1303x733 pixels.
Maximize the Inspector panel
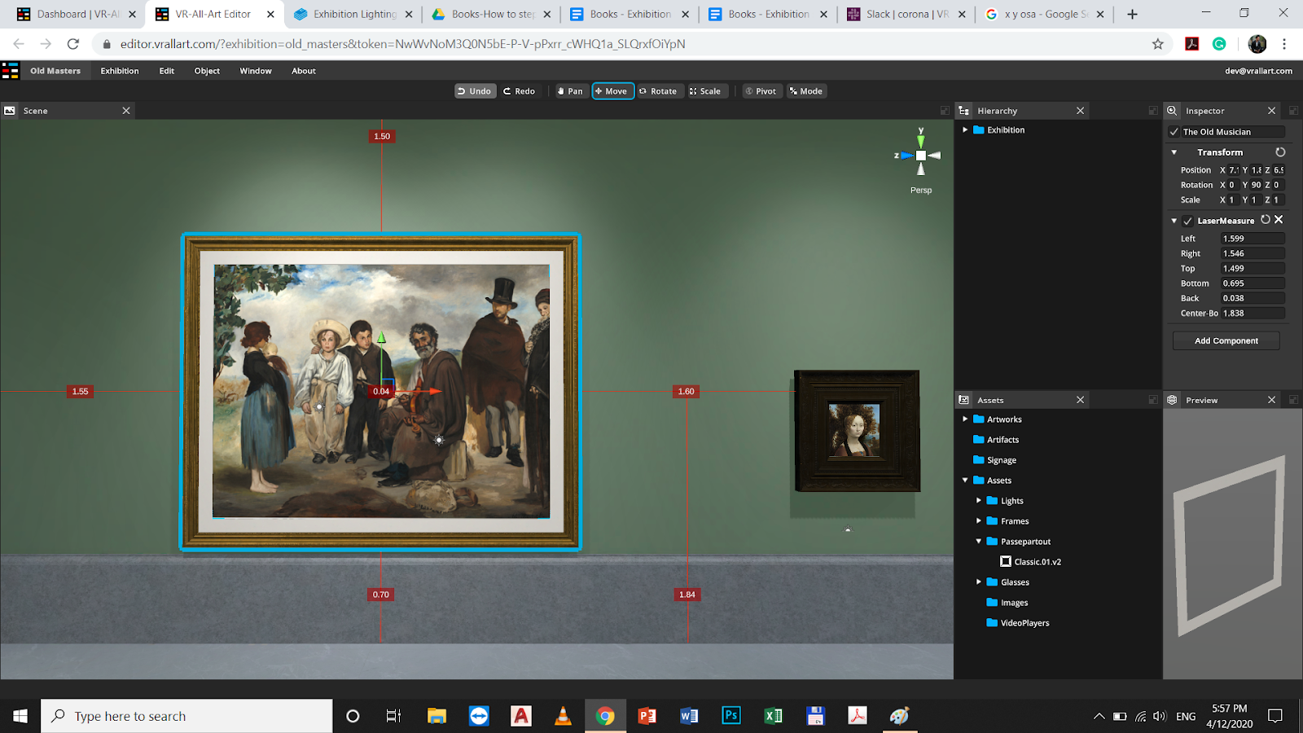click(x=1293, y=111)
